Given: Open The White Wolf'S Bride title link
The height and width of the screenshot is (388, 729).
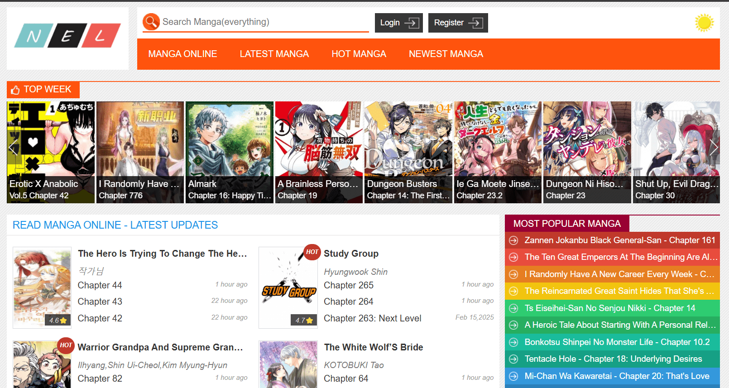Looking at the screenshot, I should [x=374, y=347].
